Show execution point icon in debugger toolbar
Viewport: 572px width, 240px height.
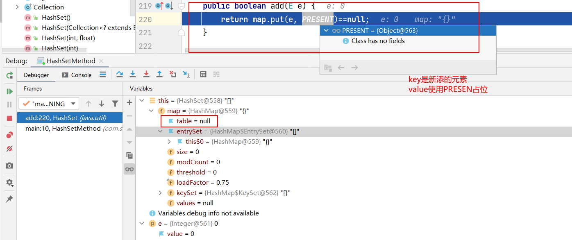[103, 74]
